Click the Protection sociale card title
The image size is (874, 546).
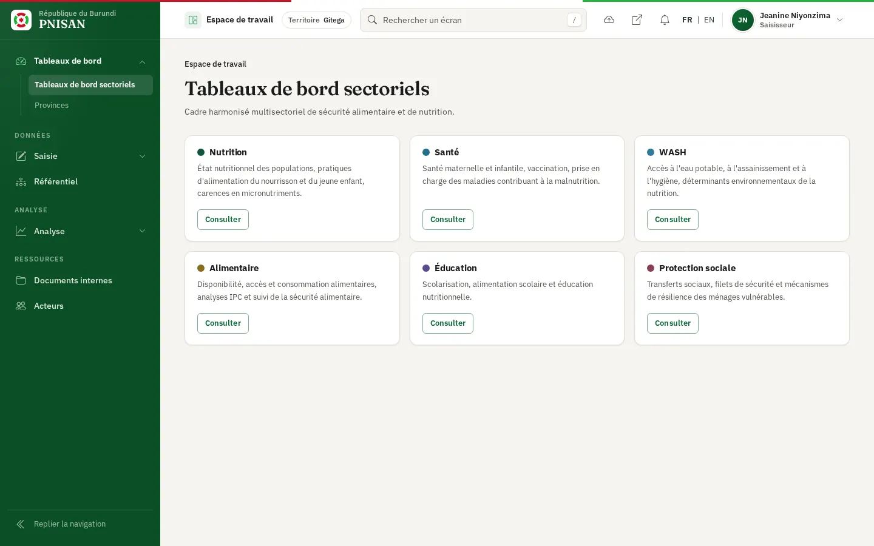click(697, 268)
